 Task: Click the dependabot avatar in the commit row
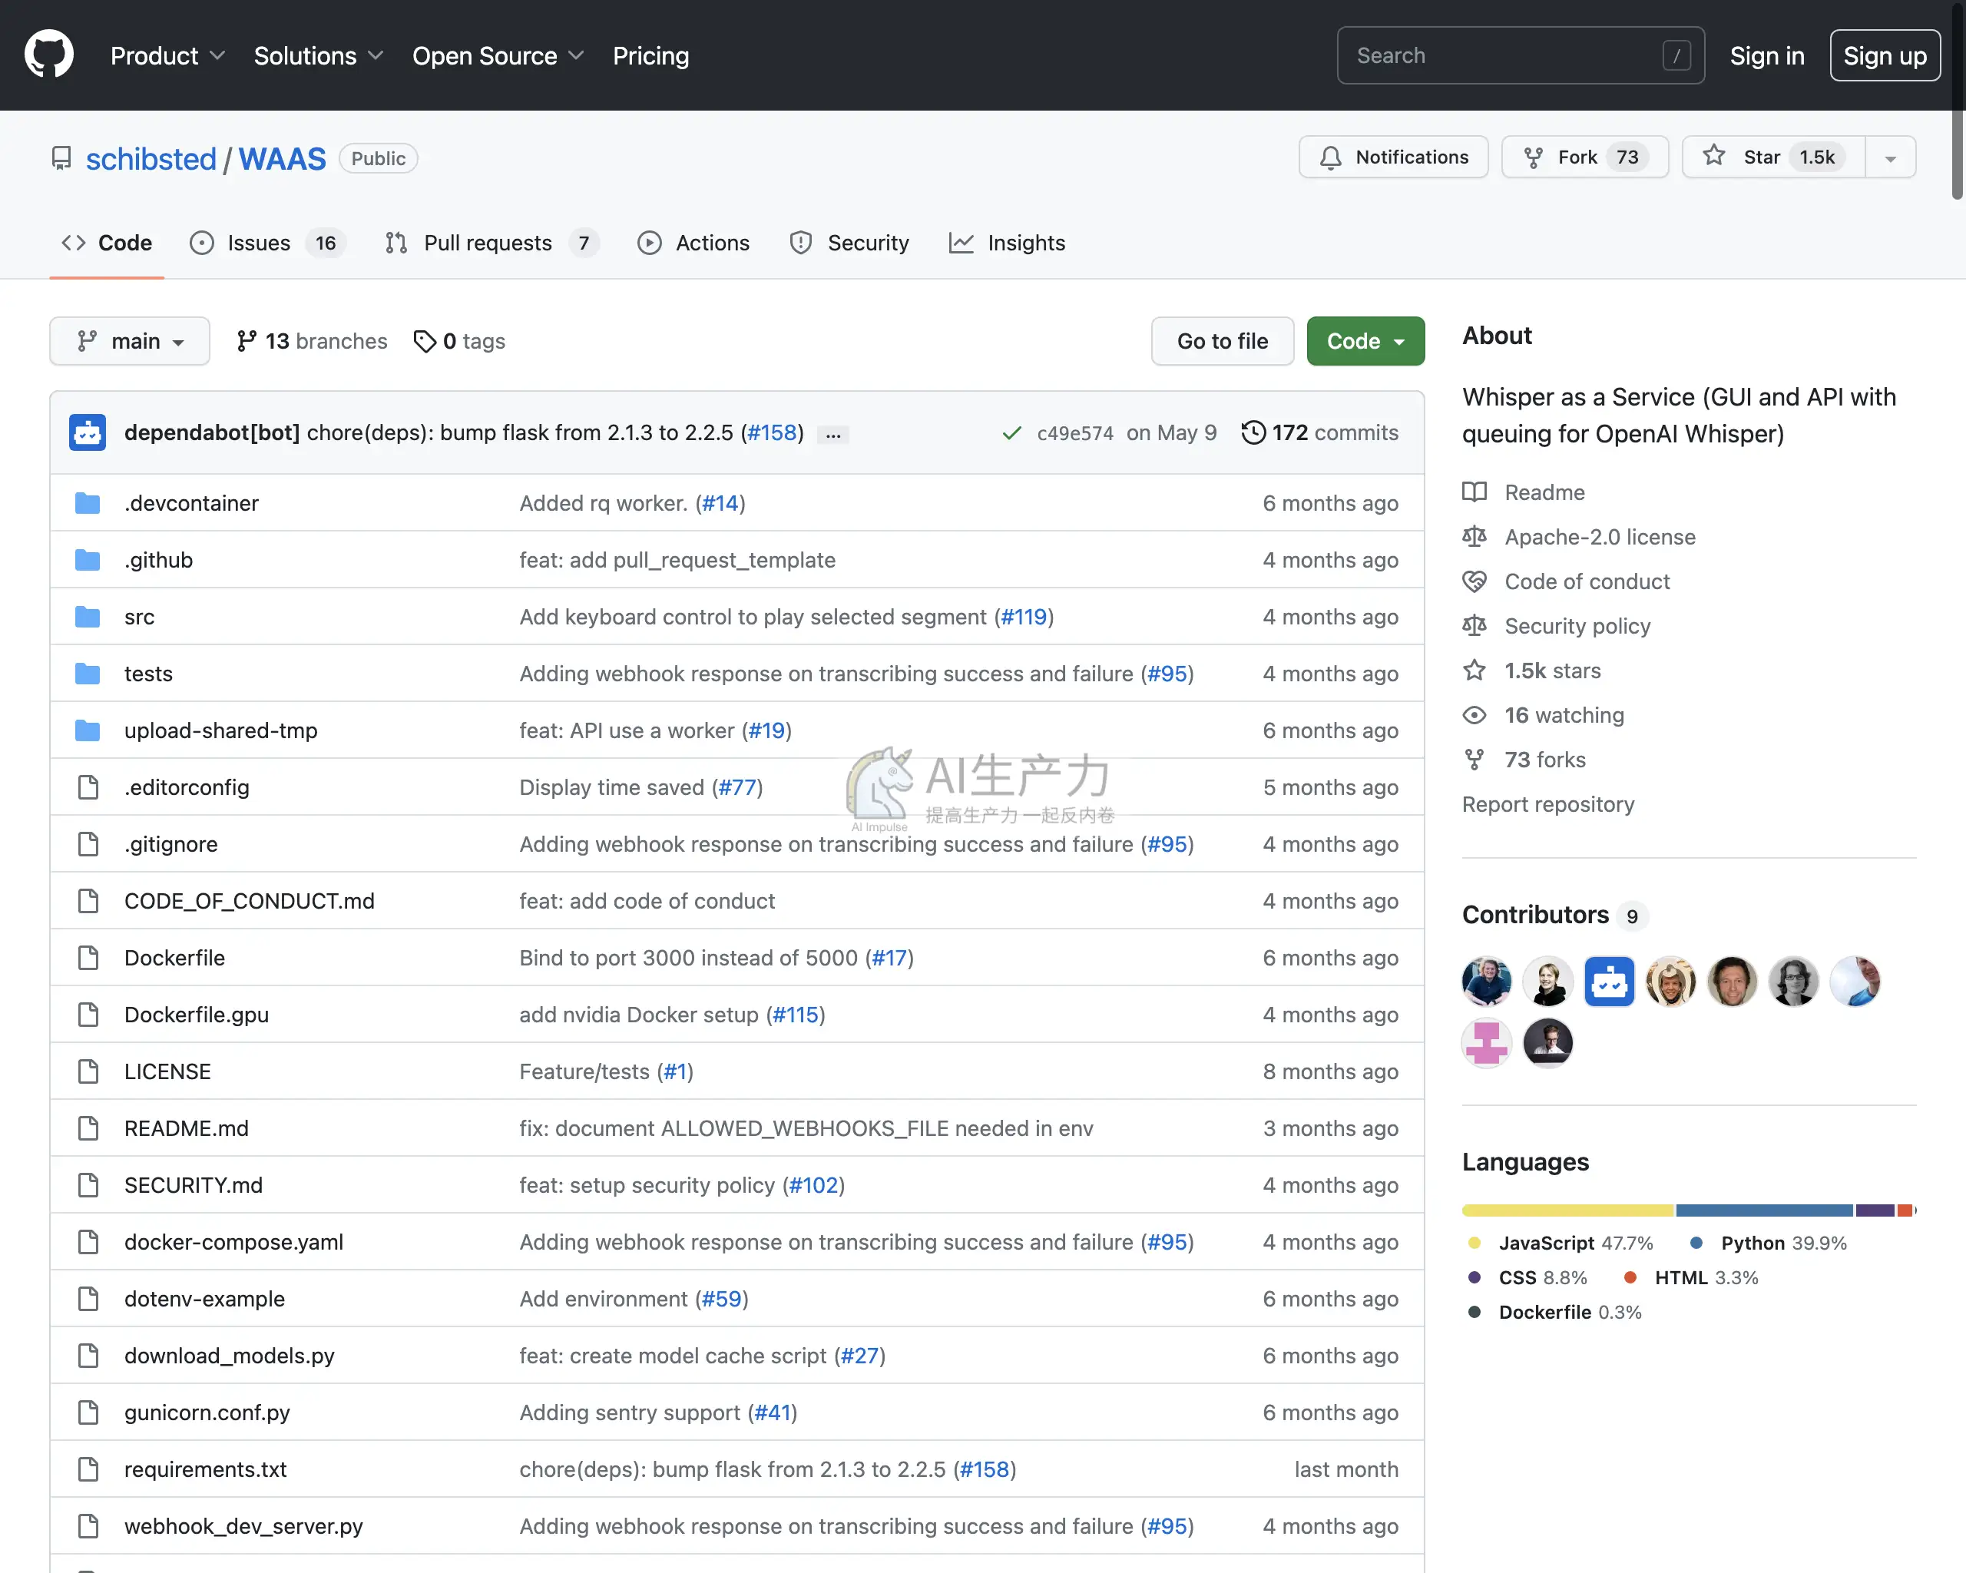88,432
